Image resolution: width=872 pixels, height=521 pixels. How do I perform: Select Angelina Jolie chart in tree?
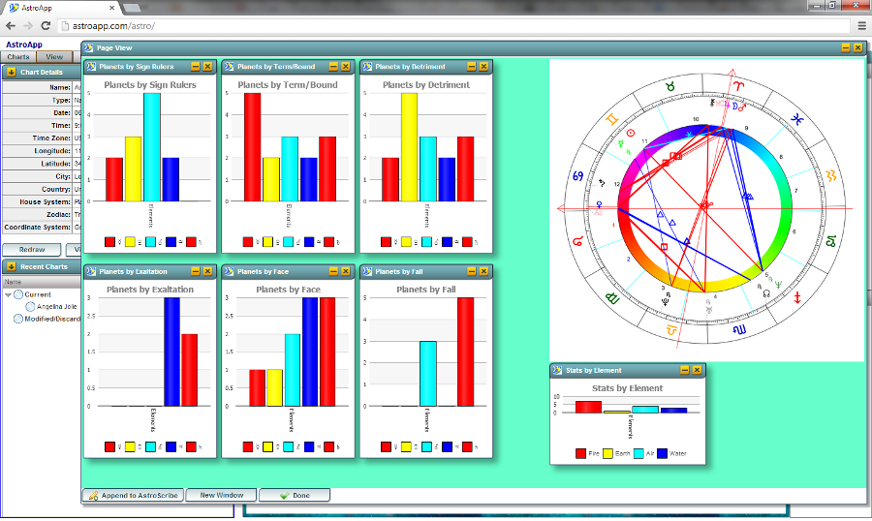(57, 306)
